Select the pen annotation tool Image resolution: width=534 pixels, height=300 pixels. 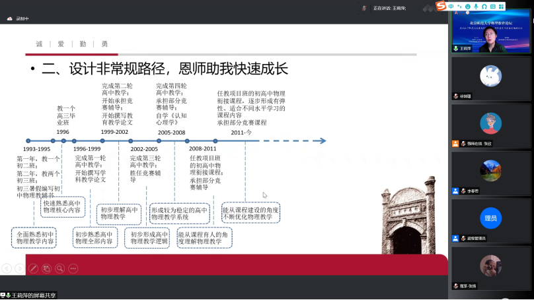point(33,268)
